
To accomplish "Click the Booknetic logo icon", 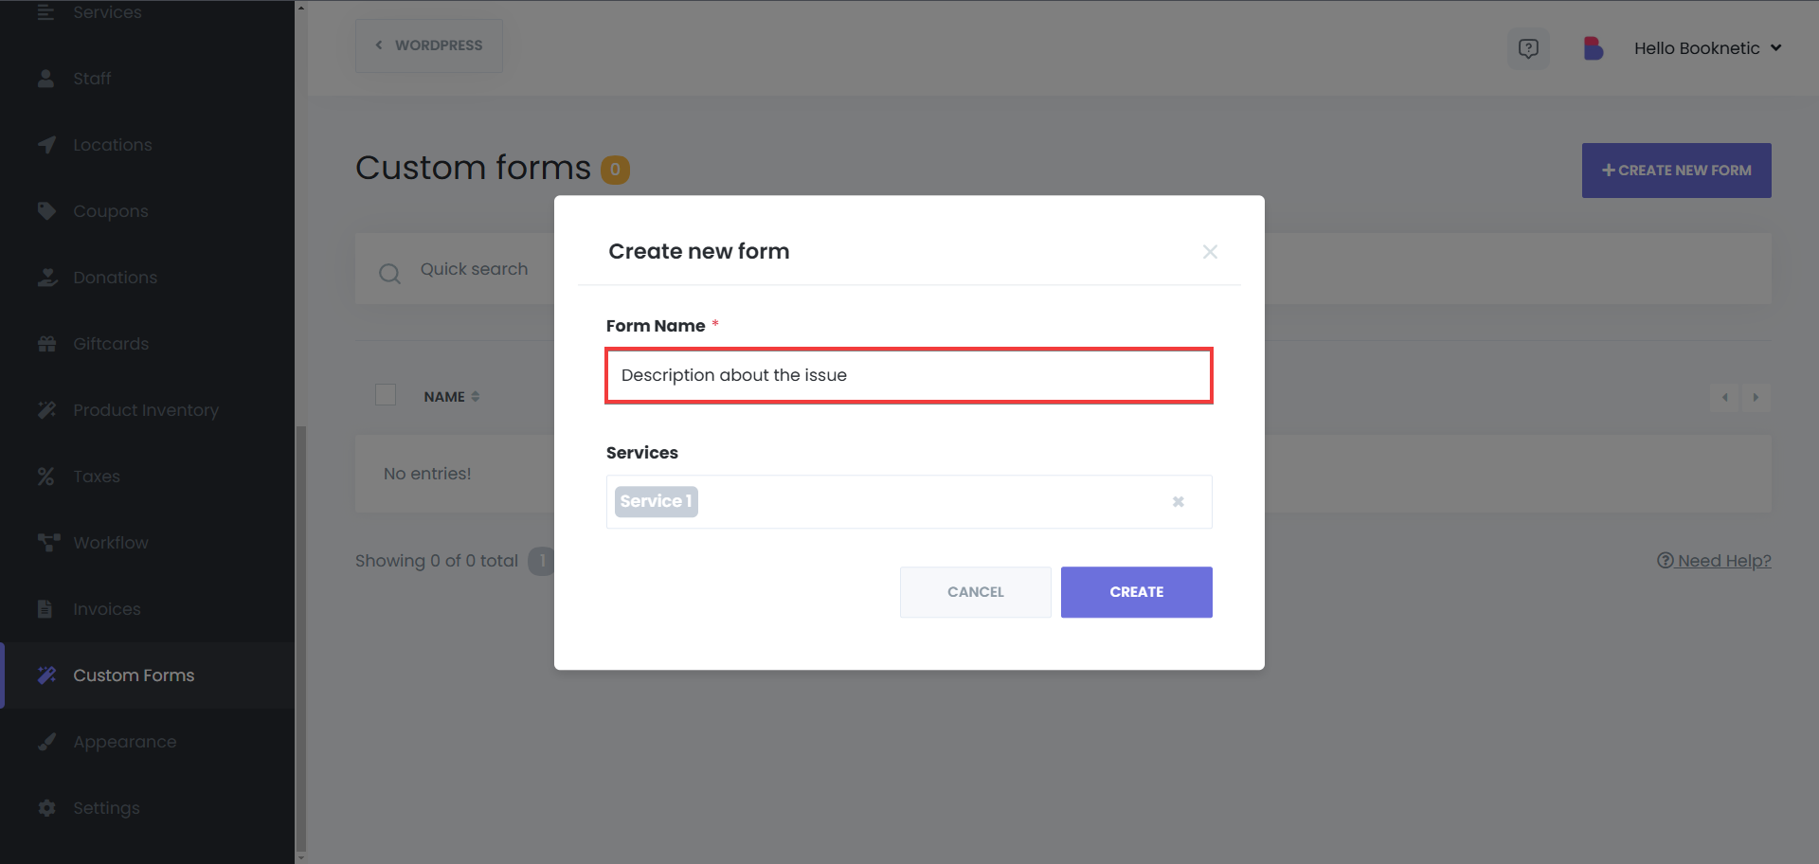I will point(1593,48).
